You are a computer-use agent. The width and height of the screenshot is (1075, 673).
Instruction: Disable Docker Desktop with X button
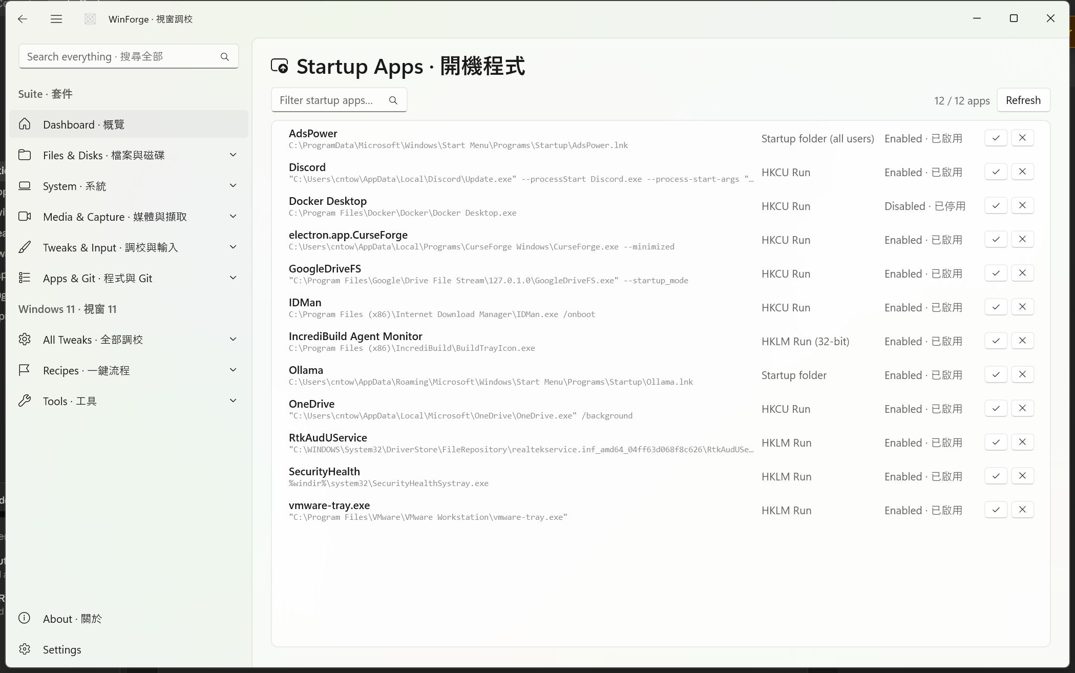pyautogui.click(x=1022, y=205)
